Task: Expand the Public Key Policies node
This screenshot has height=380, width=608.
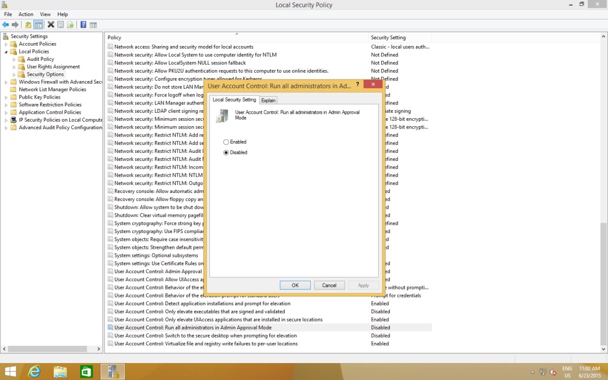Action: point(6,97)
